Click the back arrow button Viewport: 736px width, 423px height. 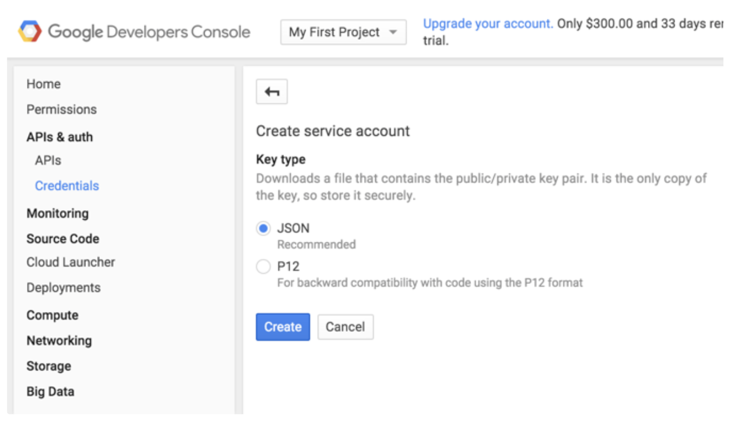coord(272,92)
